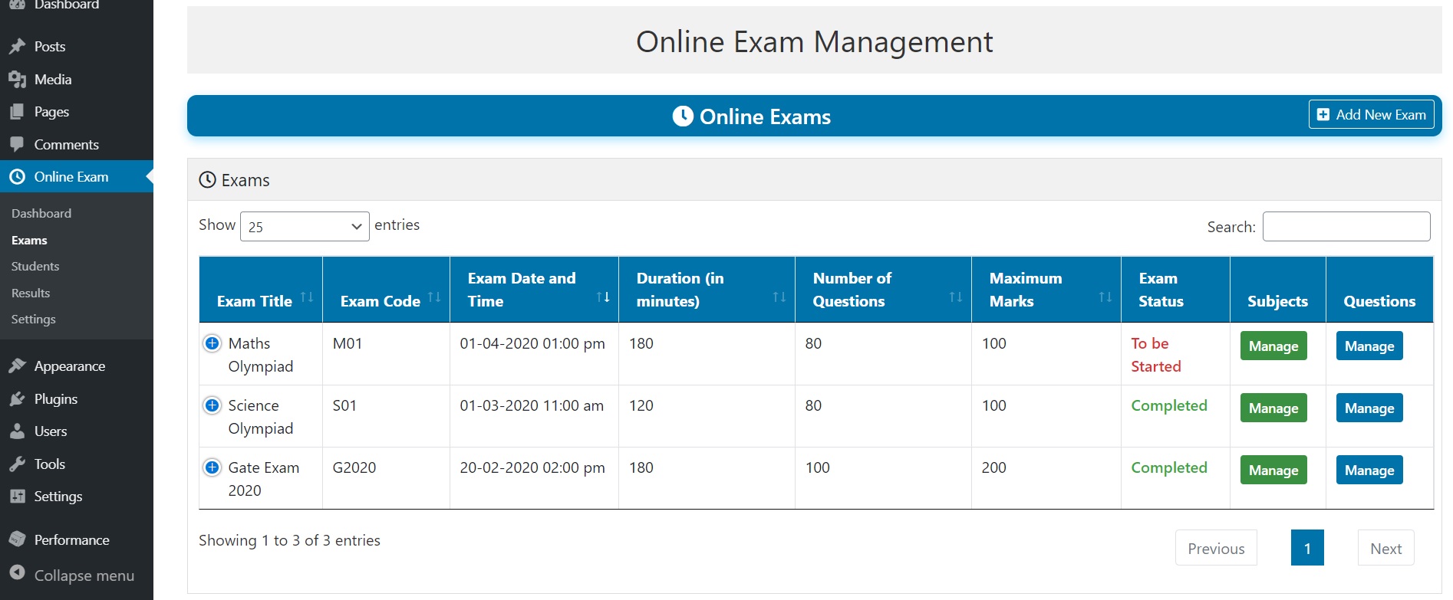Viewport: 1453px width, 600px height.
Task: Open Online Exam Dashboard submenu item
Action: (41, 214)
